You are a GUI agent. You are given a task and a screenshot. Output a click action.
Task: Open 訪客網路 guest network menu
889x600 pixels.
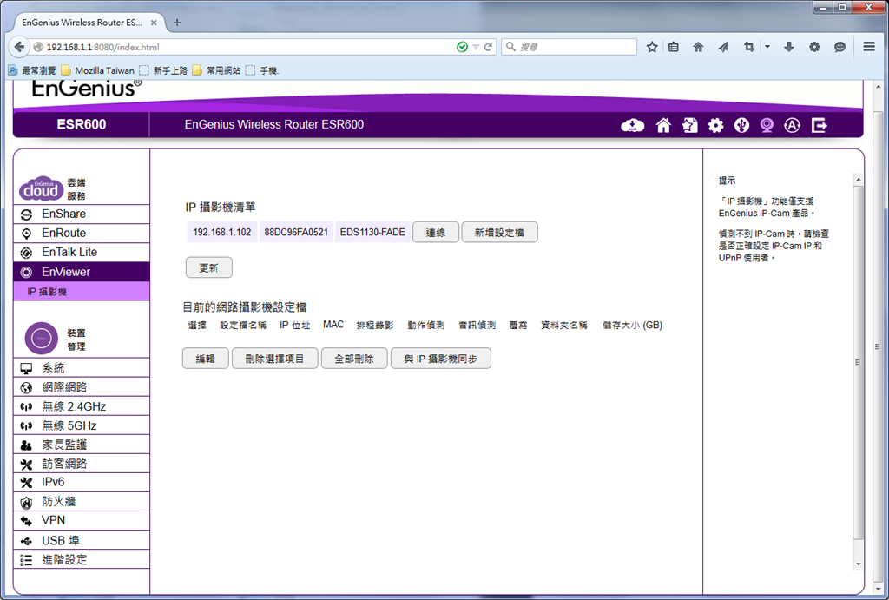tap(82, 464)
